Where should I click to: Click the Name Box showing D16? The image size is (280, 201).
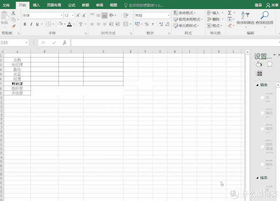[x=14, y=42]
